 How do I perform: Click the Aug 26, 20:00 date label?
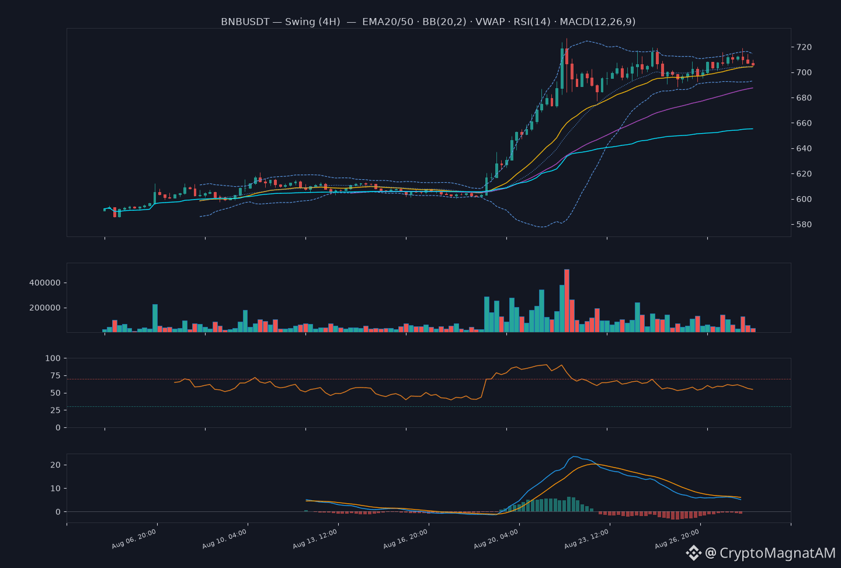coord(677,539)
